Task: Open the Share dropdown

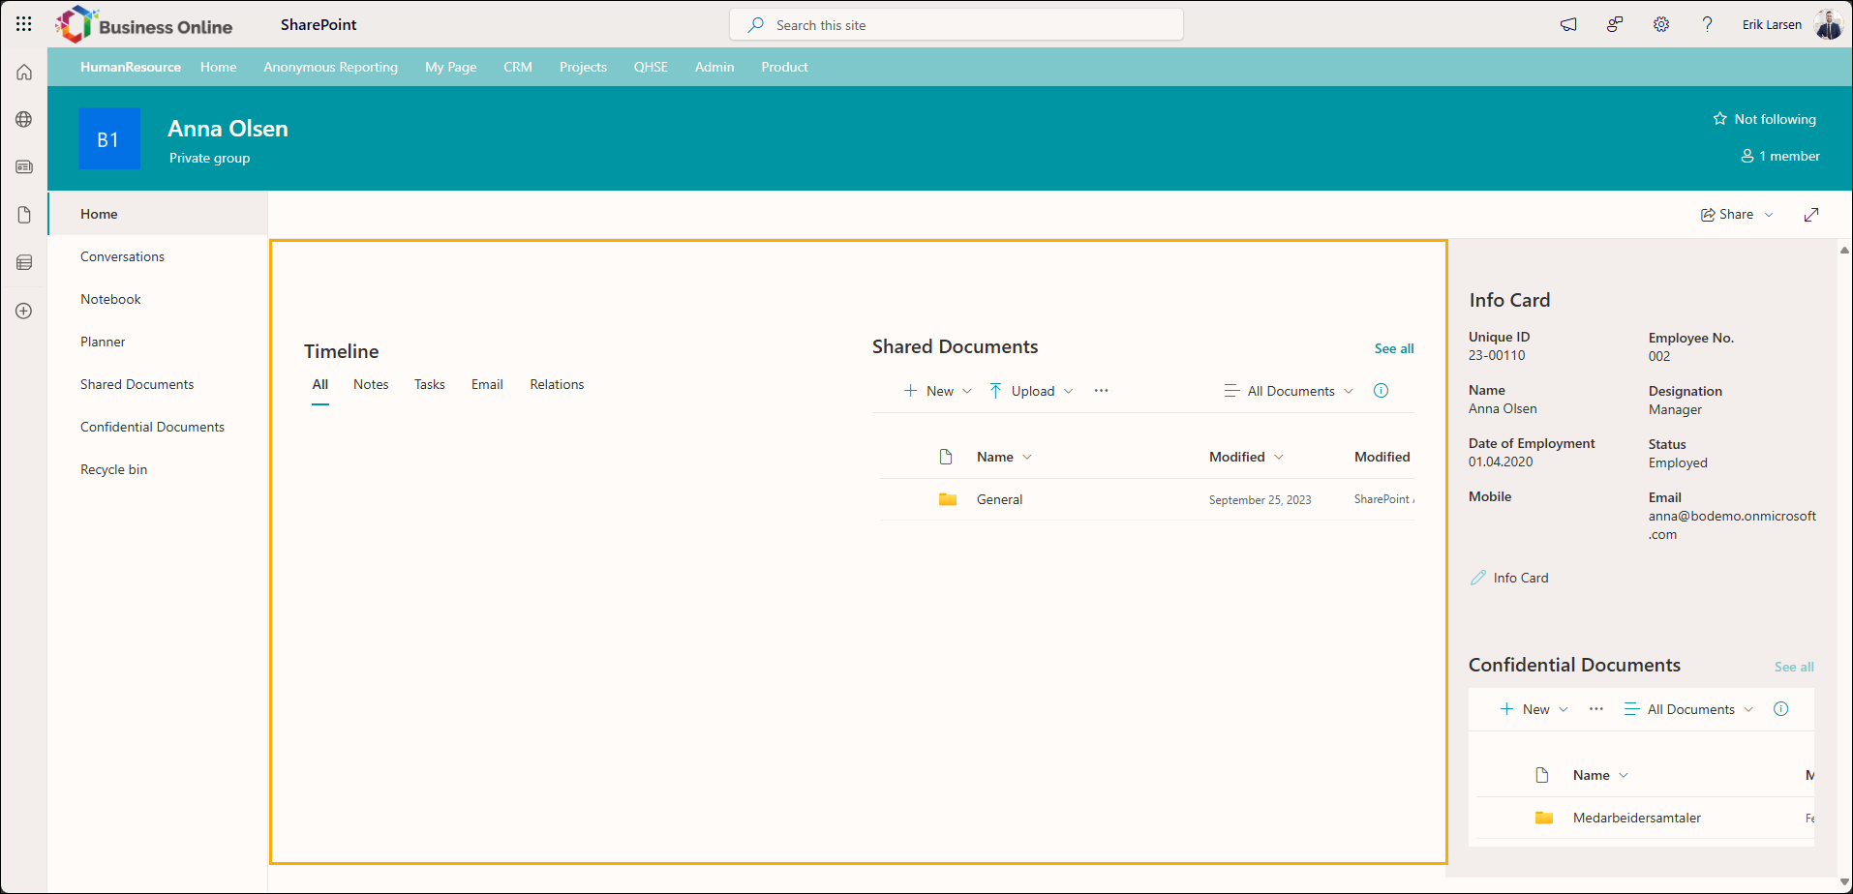Action: click(x=1737, y=215)
